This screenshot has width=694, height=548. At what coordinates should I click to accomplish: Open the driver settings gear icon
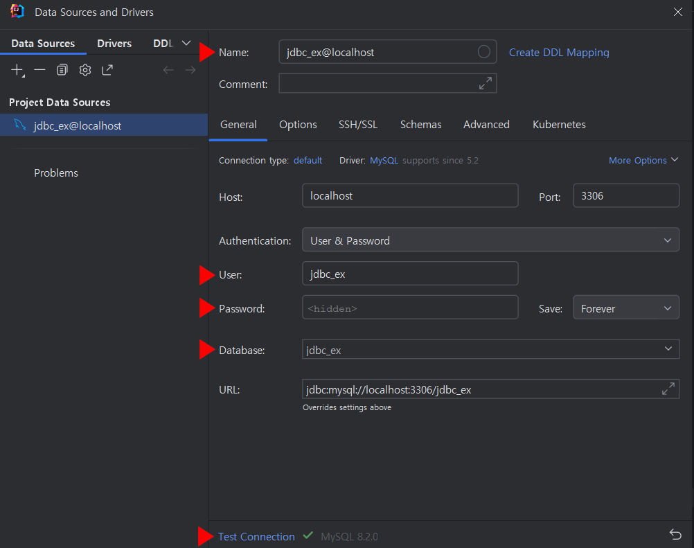[85, 70]
